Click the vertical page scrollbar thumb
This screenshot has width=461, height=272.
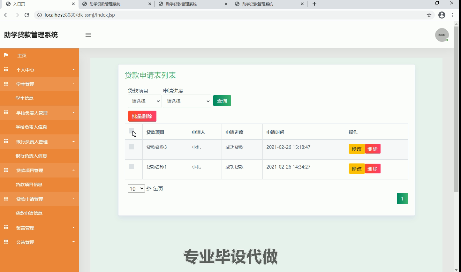pos(457,109)
